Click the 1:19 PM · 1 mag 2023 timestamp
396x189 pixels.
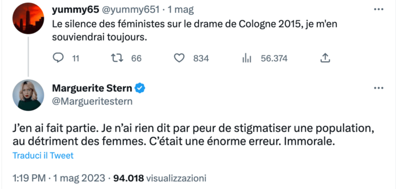click(x=59, y=178)
